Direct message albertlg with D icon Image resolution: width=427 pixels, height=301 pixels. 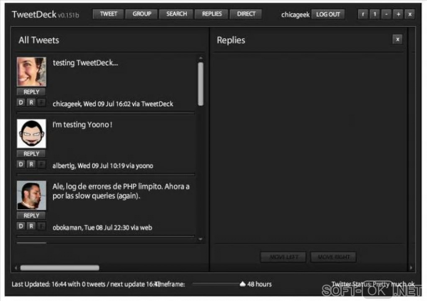click(21, 164)
